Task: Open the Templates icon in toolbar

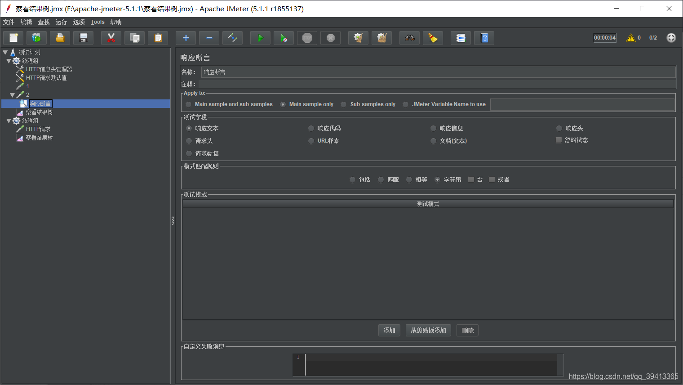Action: (36, 38)
